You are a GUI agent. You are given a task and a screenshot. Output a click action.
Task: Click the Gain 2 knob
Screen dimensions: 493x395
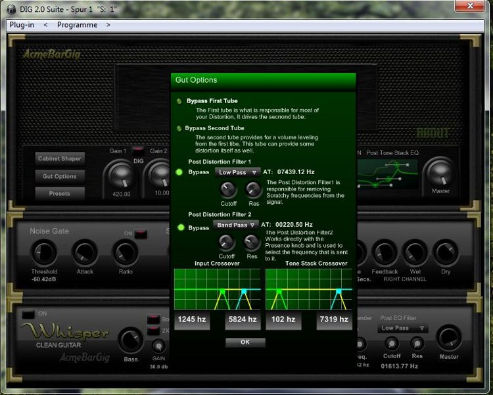tap(160, 175)
